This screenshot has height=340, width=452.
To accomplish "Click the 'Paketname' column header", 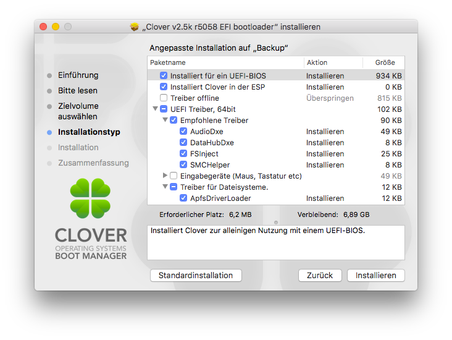I will pos(226,62).
